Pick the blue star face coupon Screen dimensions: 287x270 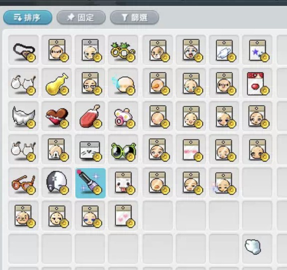coord(257,50)
